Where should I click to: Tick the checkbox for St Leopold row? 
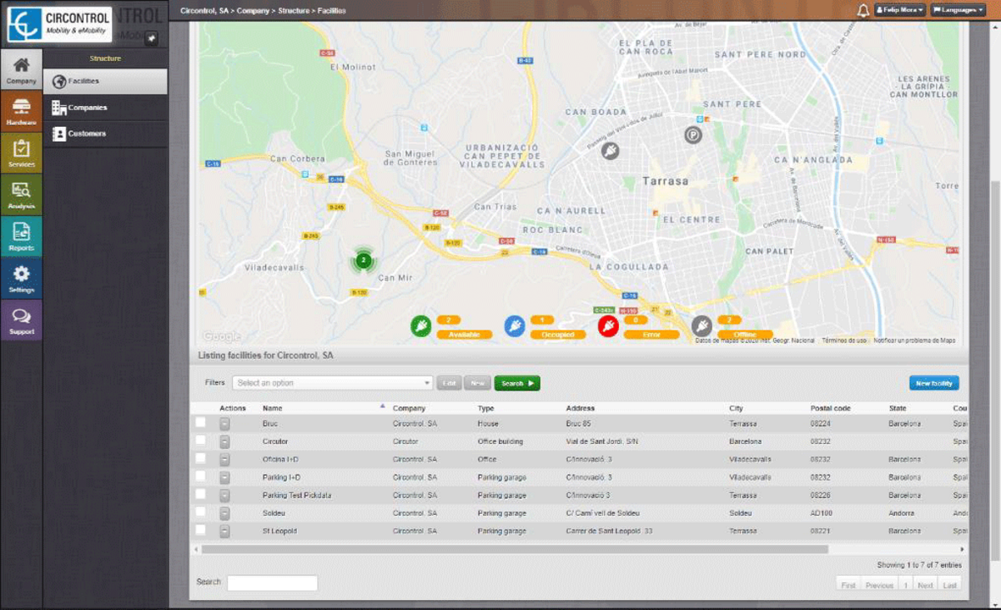200,530
